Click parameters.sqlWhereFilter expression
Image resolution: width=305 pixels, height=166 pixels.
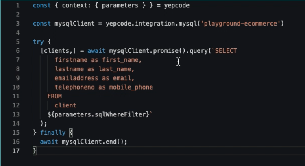tap(98, 114)
